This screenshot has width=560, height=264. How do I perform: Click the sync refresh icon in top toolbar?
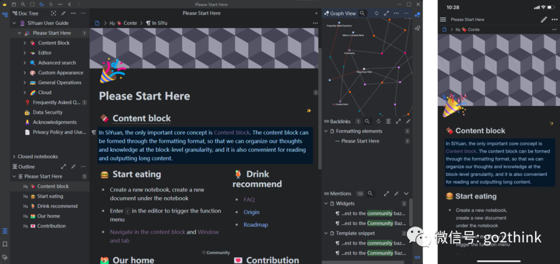(x=51, y=4)
